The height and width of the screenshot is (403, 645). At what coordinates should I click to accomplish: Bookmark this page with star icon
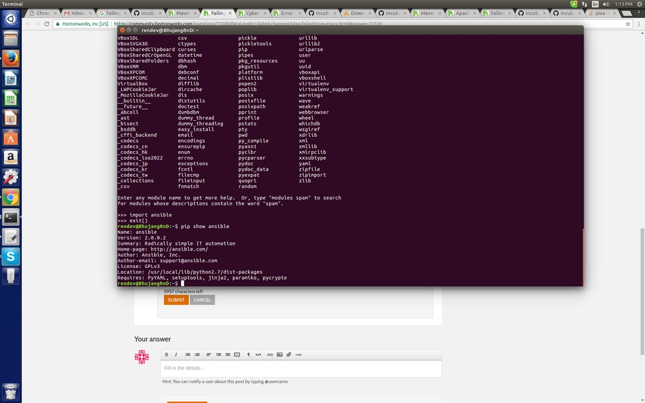pyautogui.click(x=628, y=24)
